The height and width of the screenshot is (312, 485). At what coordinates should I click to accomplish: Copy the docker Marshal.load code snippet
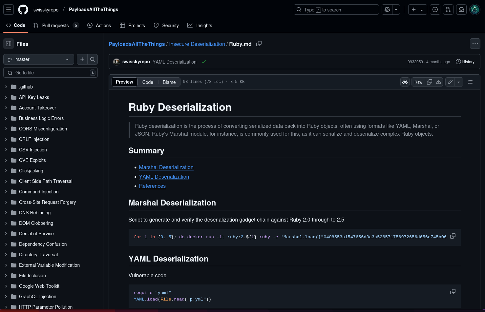point(453,236)
